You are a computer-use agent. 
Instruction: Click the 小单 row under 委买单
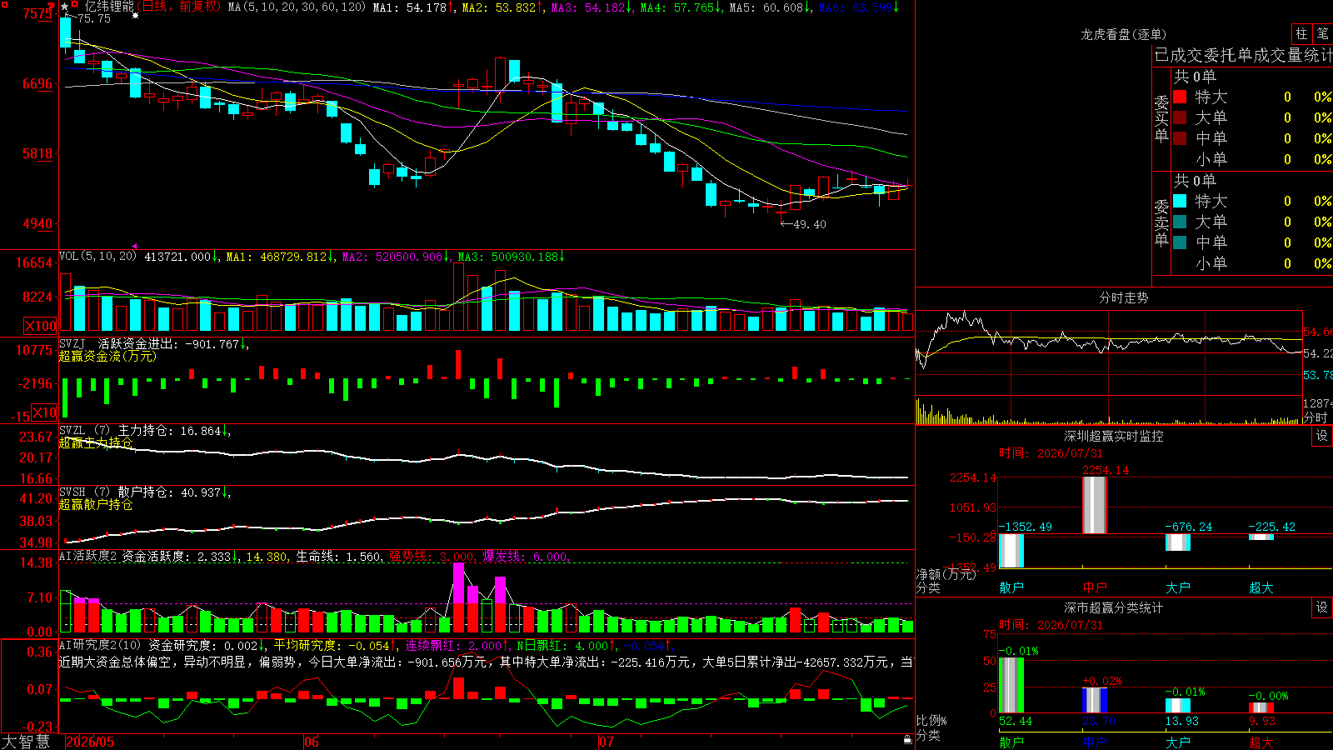tap(1252, 158)
